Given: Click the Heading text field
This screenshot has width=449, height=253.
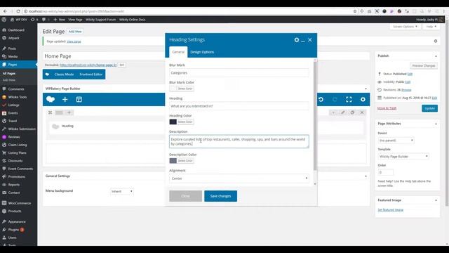Looking at the screenshot, I should 239,106.
